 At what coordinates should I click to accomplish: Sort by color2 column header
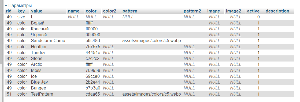click(x=110, y=11)
